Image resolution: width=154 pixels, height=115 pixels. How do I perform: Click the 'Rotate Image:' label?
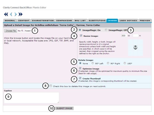coord(86,60)
